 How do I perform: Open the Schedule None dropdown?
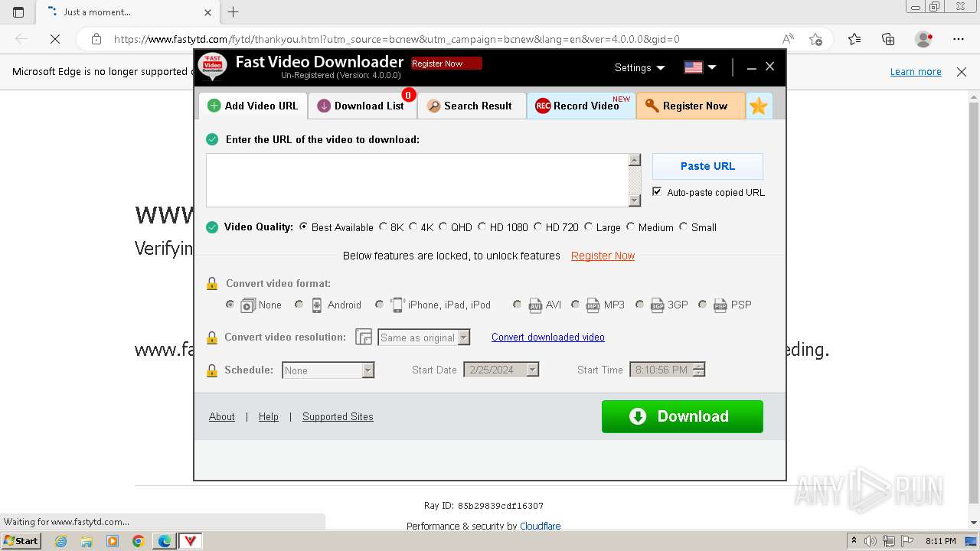[328, 370]
